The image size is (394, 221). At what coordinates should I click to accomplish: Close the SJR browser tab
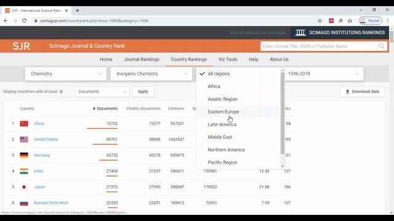click(x=66, y=10)
